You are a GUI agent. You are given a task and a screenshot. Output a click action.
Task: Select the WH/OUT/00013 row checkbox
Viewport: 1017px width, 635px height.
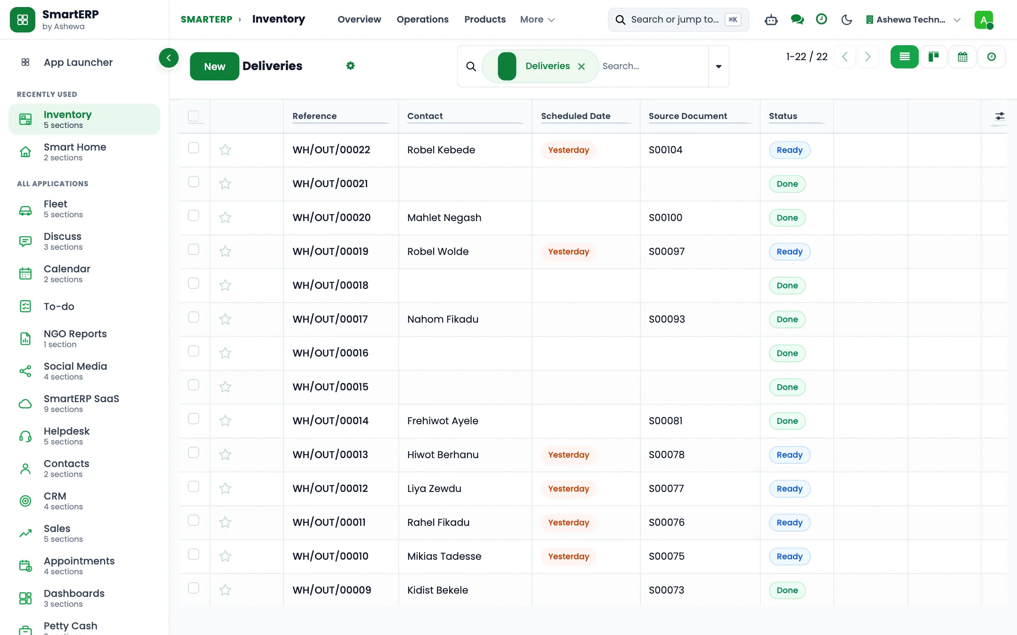click(194, 452)
